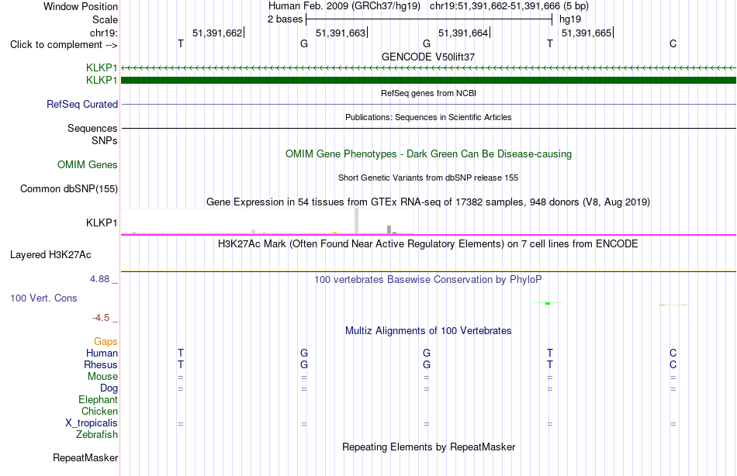Click the '51,391,665' coordinate label
This screenshot has width=737, height=476.
point(586,33)
